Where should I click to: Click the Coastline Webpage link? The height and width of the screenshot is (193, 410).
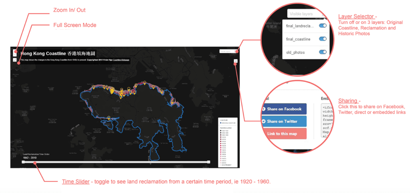(x=121, y=60)
